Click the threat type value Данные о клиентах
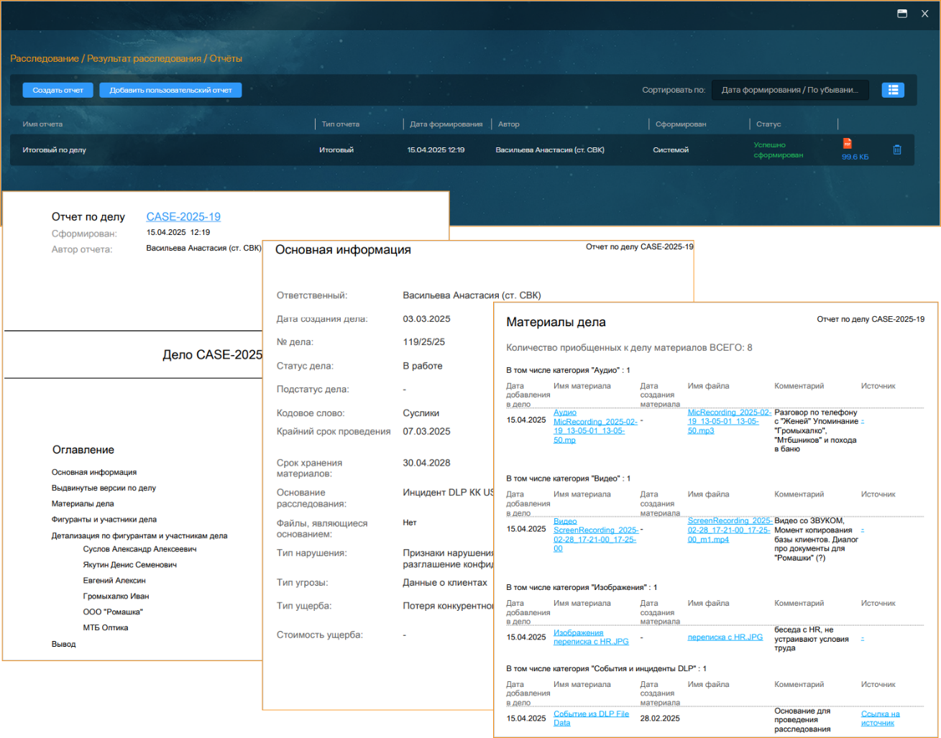 point(445,583)
